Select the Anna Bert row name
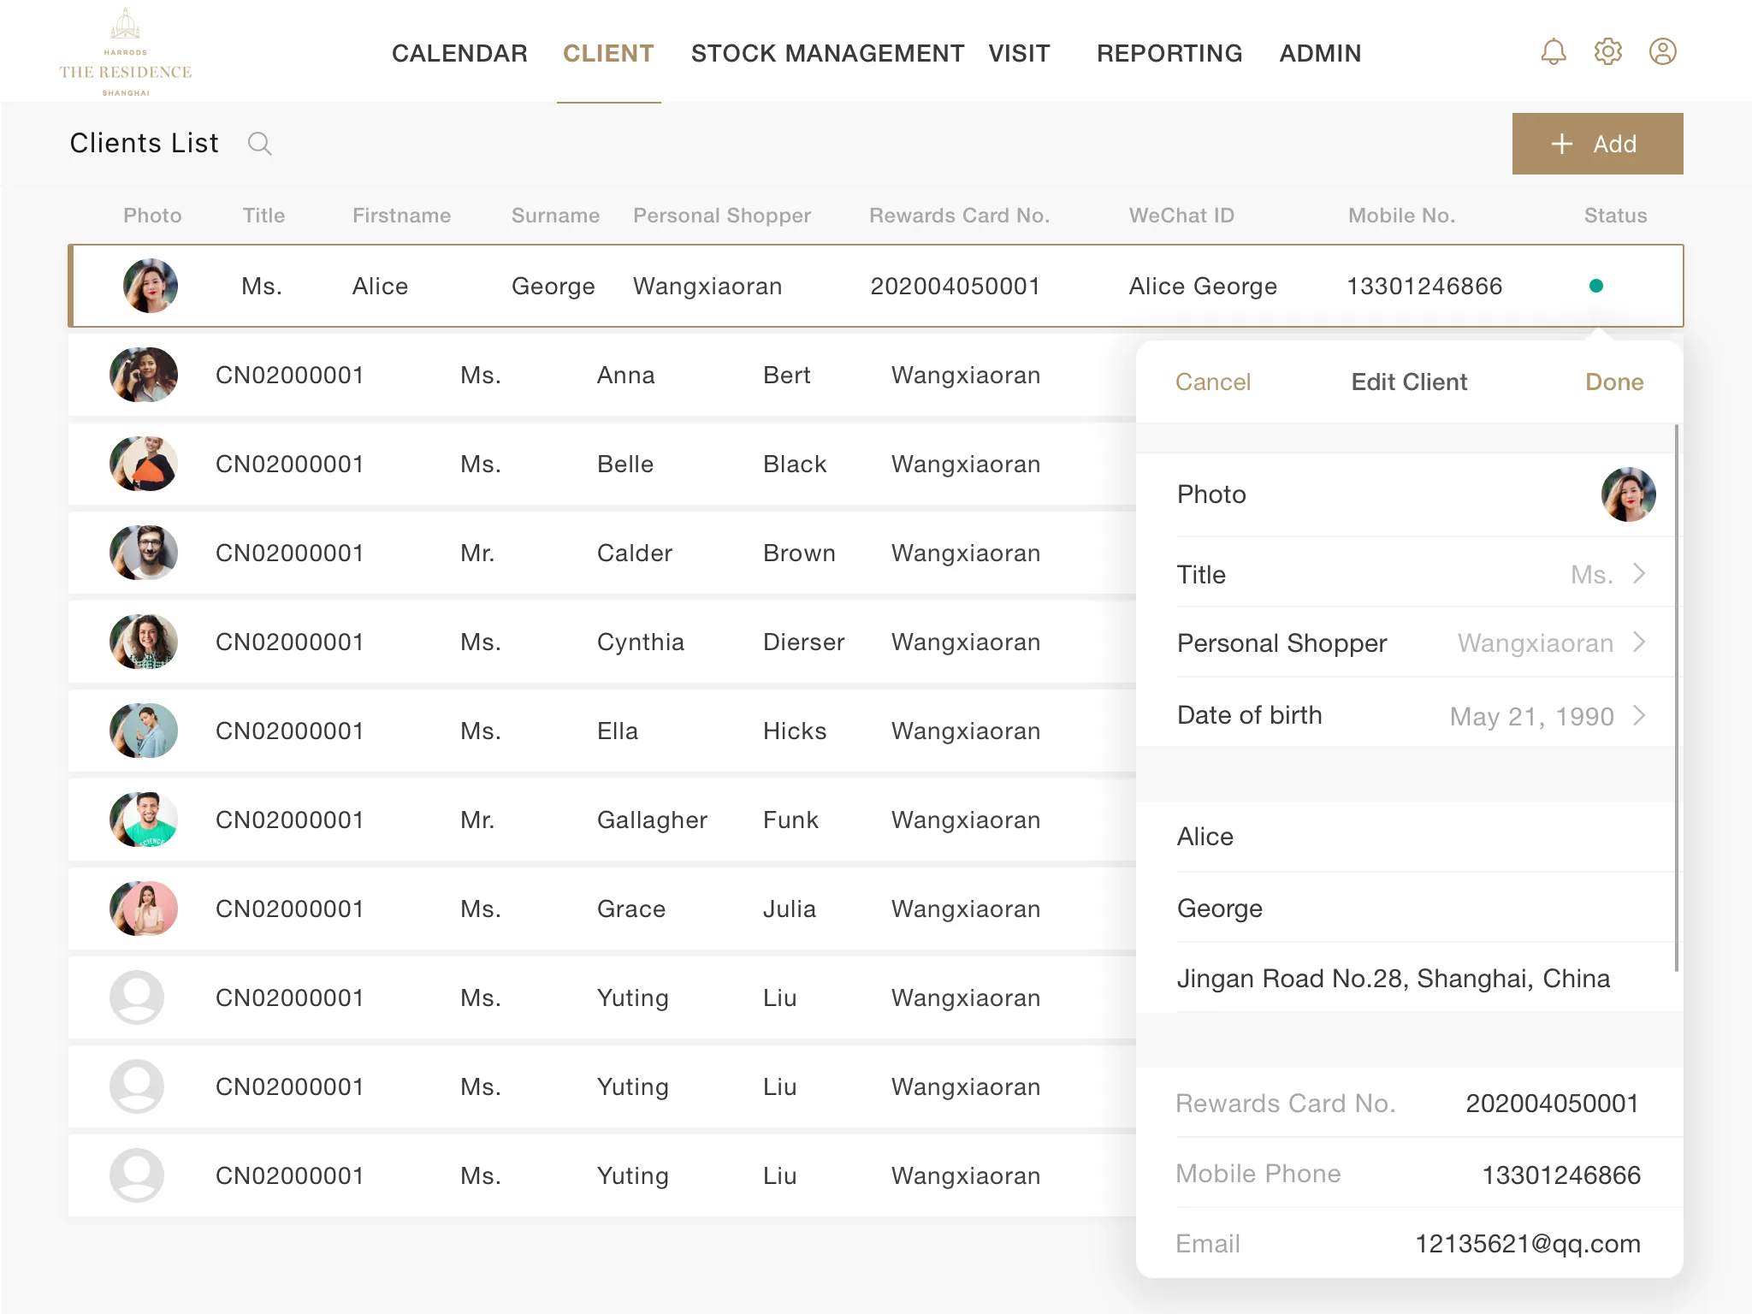Screen dimensions: 1752x1314 tap(626, 375)
